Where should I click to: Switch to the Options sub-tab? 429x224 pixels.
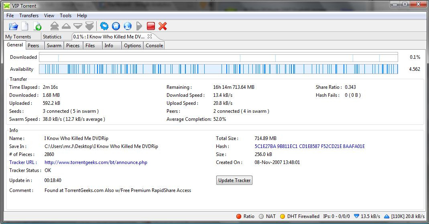pos(132,46)
